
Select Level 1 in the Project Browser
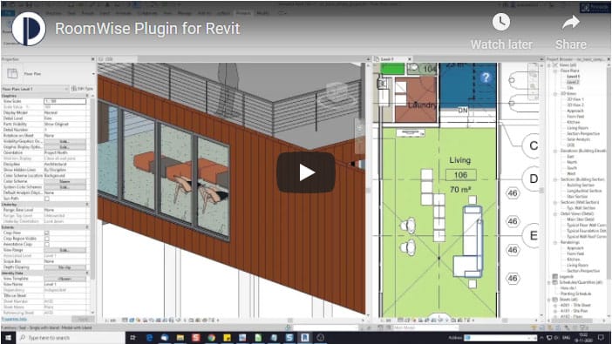point(573,77)
